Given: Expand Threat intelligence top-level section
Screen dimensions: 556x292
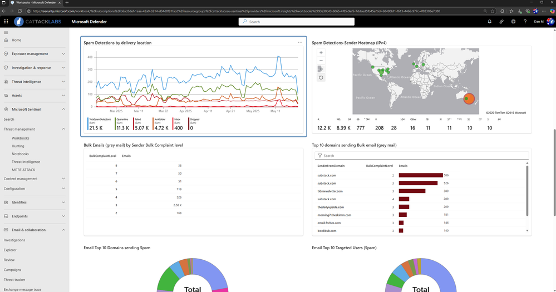Looking at the screenshot, I should point(35,82).
